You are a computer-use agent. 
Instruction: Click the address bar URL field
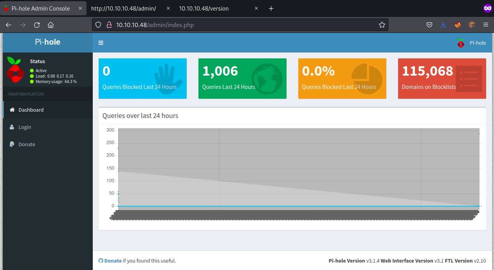pyautogui.click(x=243, y=25)
